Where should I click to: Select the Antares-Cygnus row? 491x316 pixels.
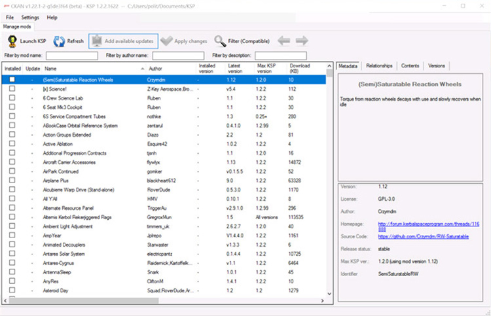(164, 263)
